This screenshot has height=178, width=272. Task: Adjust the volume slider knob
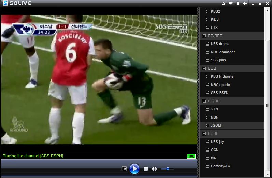click(168, 169)
